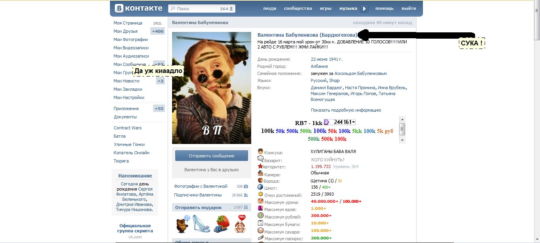
Task: Open Мои Закладки
Action: click(128, 89)
